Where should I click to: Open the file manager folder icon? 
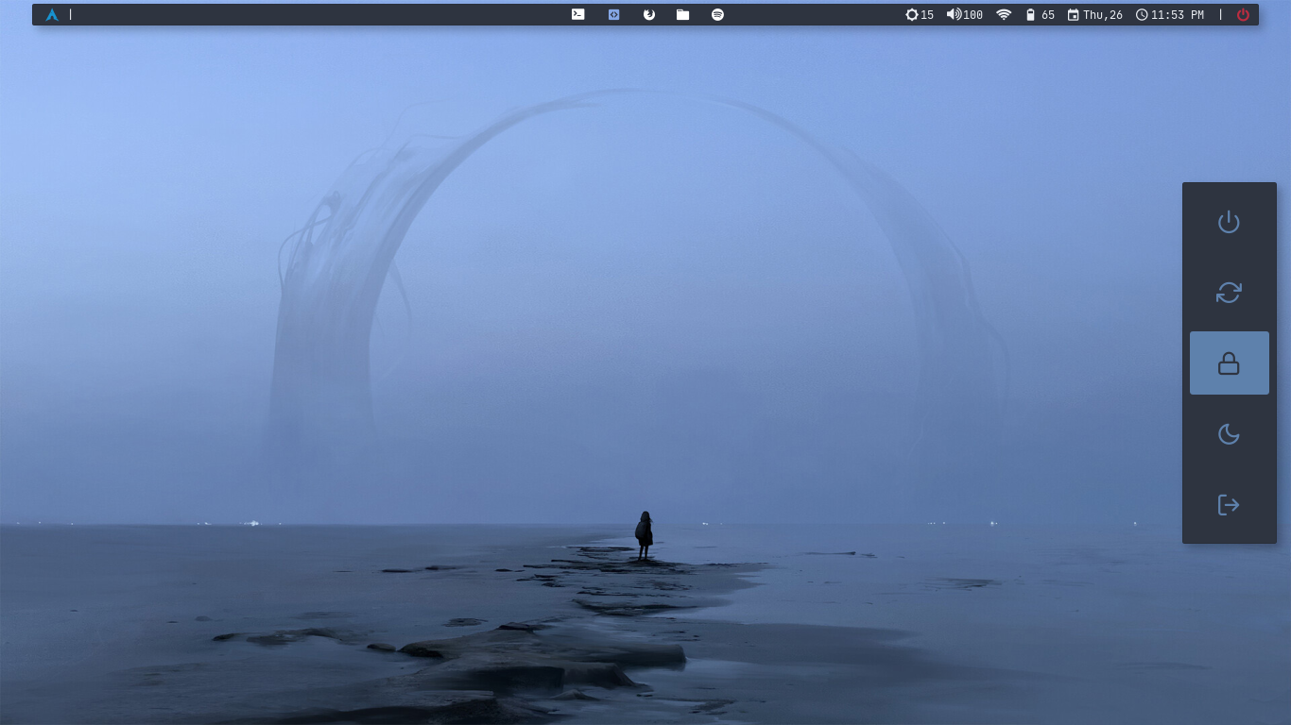point(682,14)
